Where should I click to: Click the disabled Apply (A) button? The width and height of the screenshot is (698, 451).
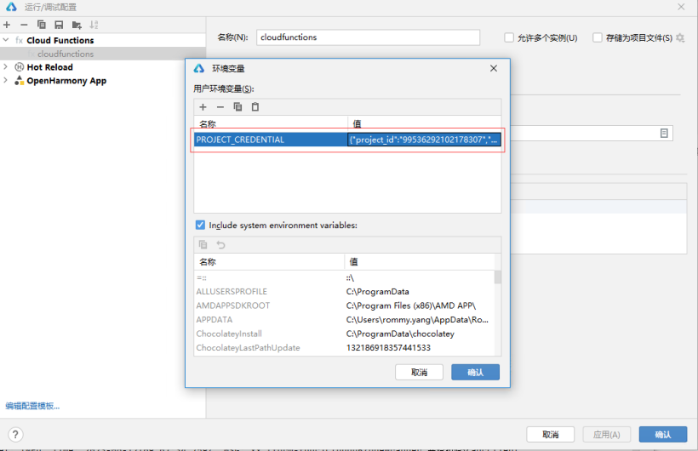[607, 435]
